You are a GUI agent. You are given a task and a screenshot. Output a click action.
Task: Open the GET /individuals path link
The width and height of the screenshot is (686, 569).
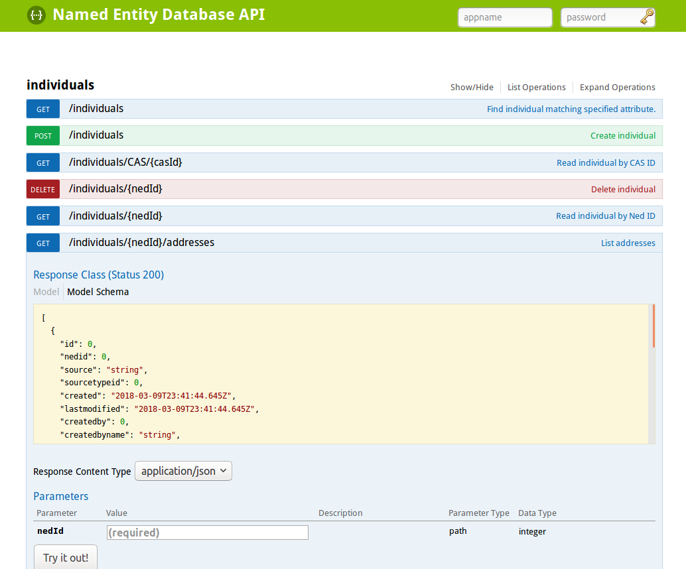point(96,109)
